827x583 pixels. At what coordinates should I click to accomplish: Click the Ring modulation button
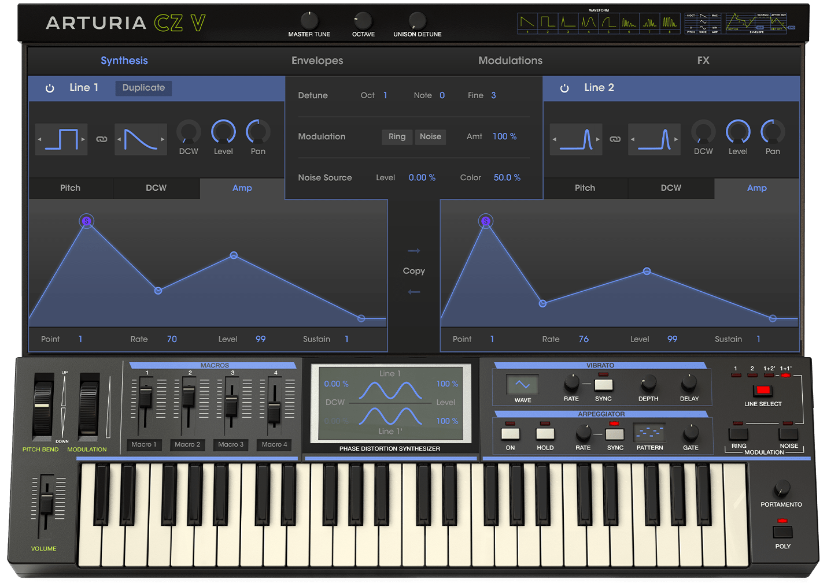397,136
